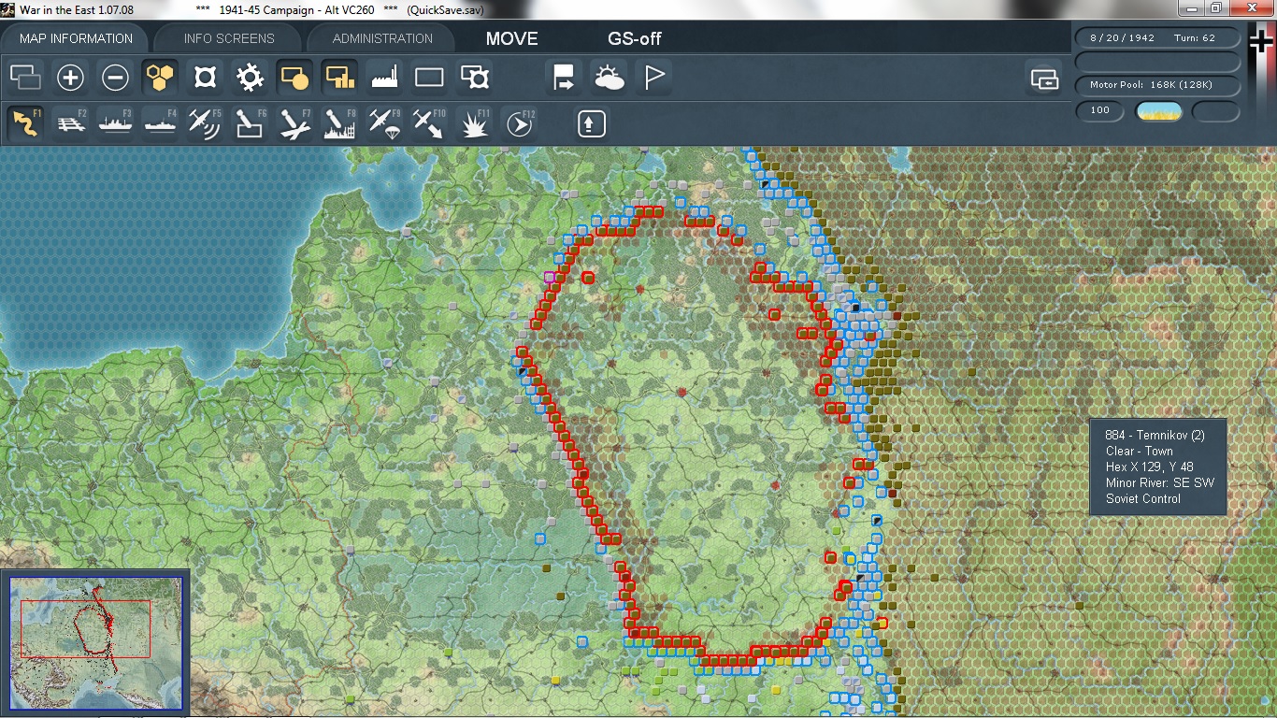The width and height of the screenshot is (1277, 718).
Task: Click 'Minor River: SE SW' text
Action: pyautogui.click(x=1159, y=482)
